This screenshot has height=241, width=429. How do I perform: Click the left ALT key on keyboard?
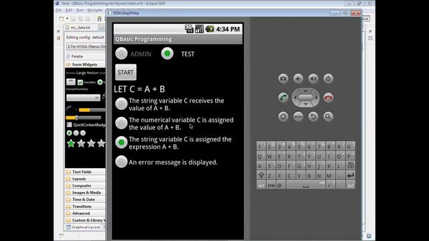[x=261, y=185]
